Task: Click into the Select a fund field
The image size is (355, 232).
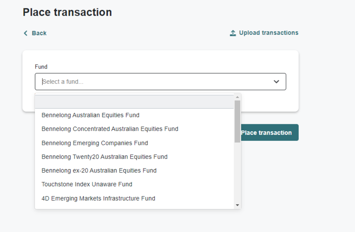Action: pos(152,82)
